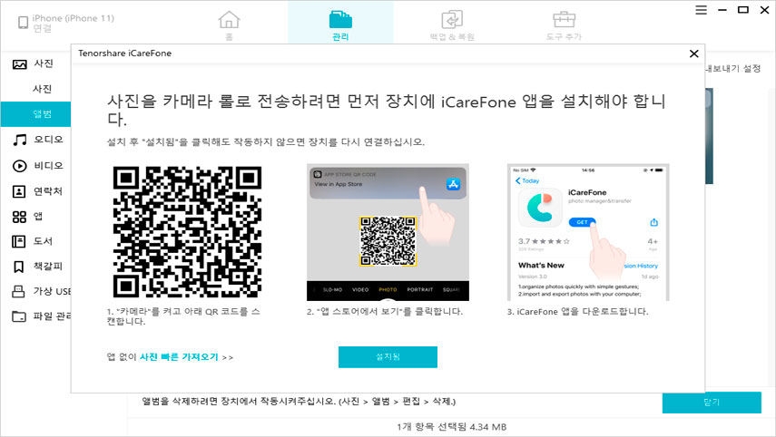Open the 홈 (Home) tab
This screenshot has height=437, width=776.
pyautogui.click(x=231, y=24)
